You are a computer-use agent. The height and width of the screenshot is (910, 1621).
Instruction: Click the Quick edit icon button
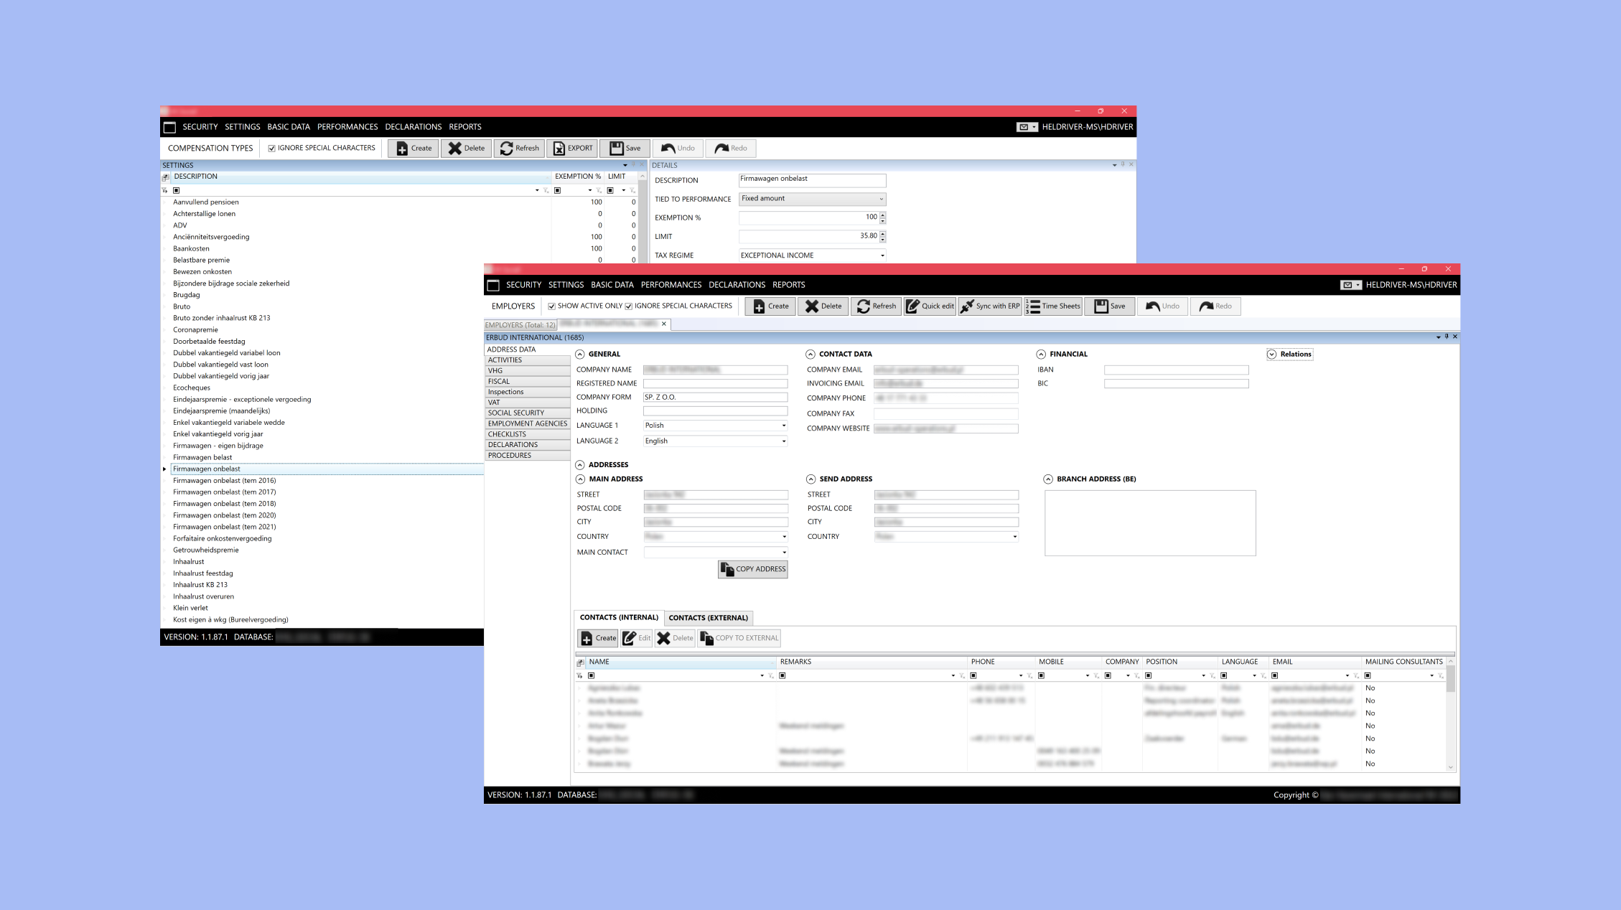pyautogui.click(x=928, y=306)
